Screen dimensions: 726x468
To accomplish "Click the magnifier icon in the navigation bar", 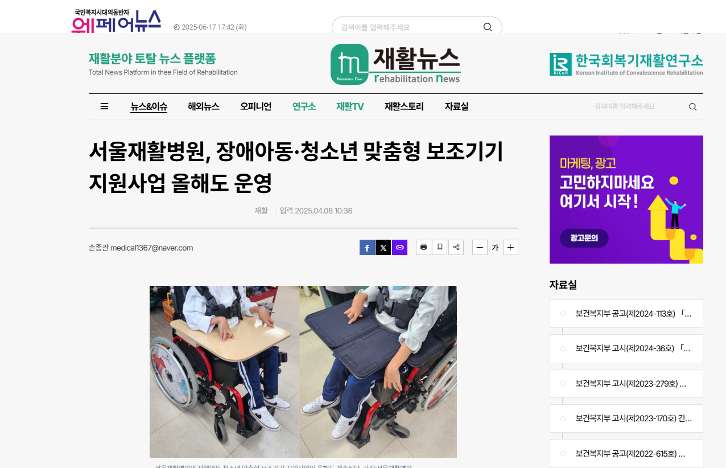I will [692, 107].
